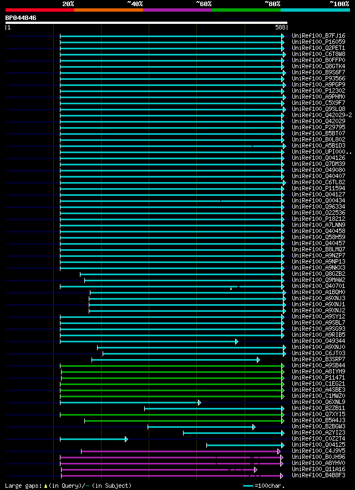Select the UniRef100_Q00434 label
This screenshot has height=490, width=355.
pyautogui.click(x=318, y=201)
